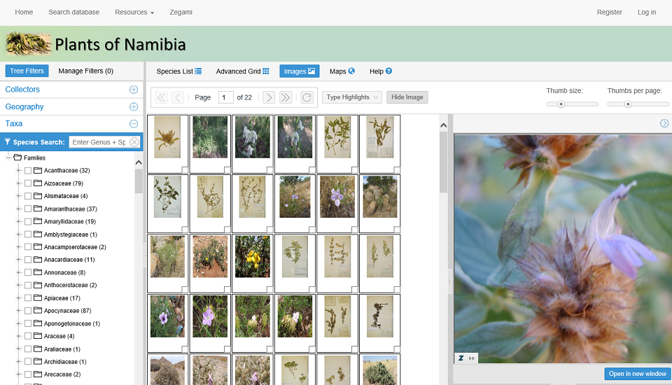The height and width of the screenshot is (385, 672).
Task: Go to the Home link
Action: (24, 12)
